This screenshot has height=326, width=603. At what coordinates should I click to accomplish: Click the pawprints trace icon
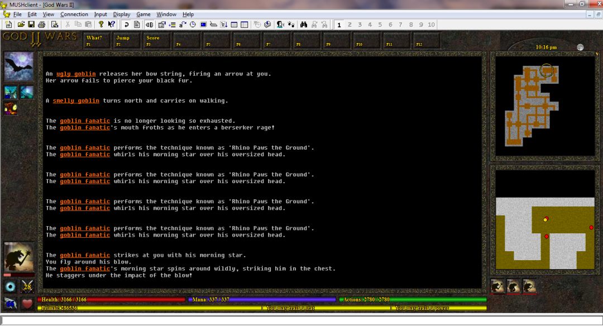(291, 25)
